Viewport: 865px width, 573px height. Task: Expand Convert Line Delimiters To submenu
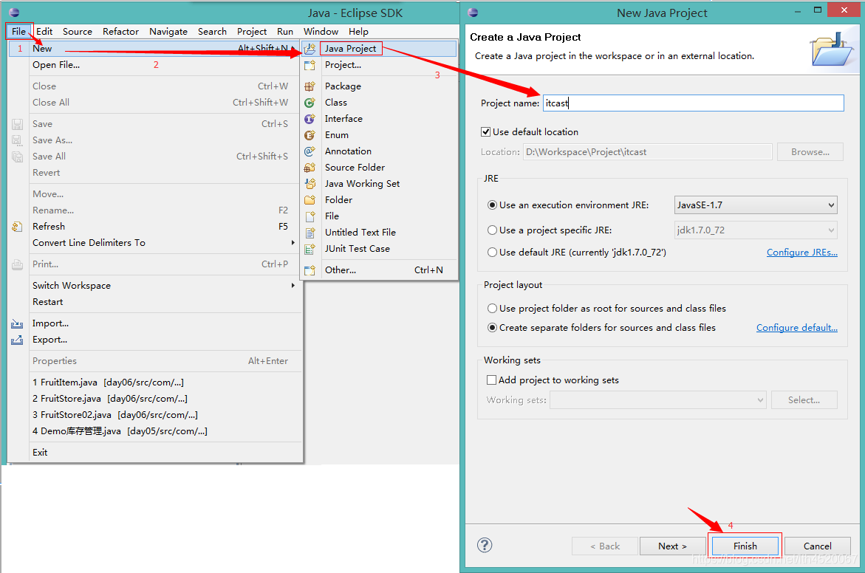click(293, 243)
